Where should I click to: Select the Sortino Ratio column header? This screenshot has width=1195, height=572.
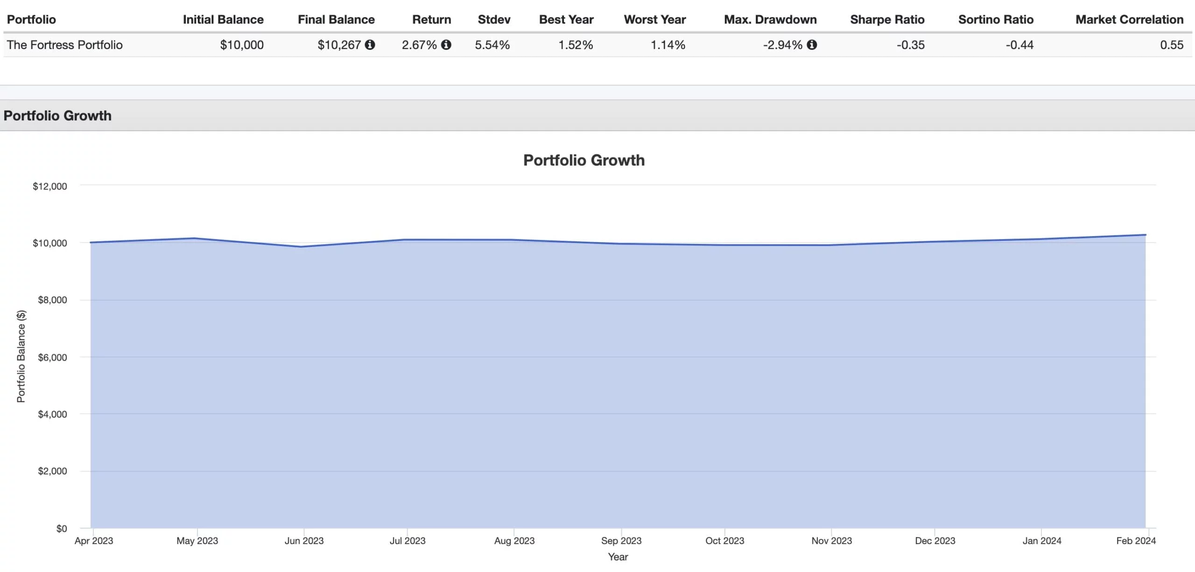(996, 20)
